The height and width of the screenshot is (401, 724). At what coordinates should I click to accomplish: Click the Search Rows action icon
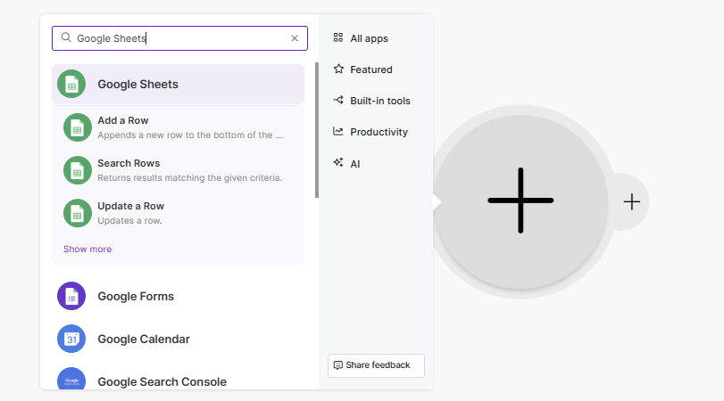(78, 170)
